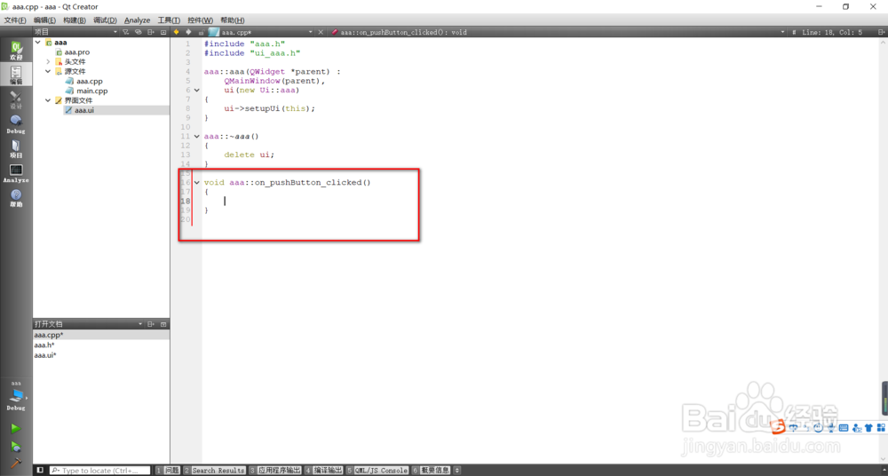The width and height of the screenshot is (888, 476).
Task: Show the 应用程序输出 pane
Action: 275,471
